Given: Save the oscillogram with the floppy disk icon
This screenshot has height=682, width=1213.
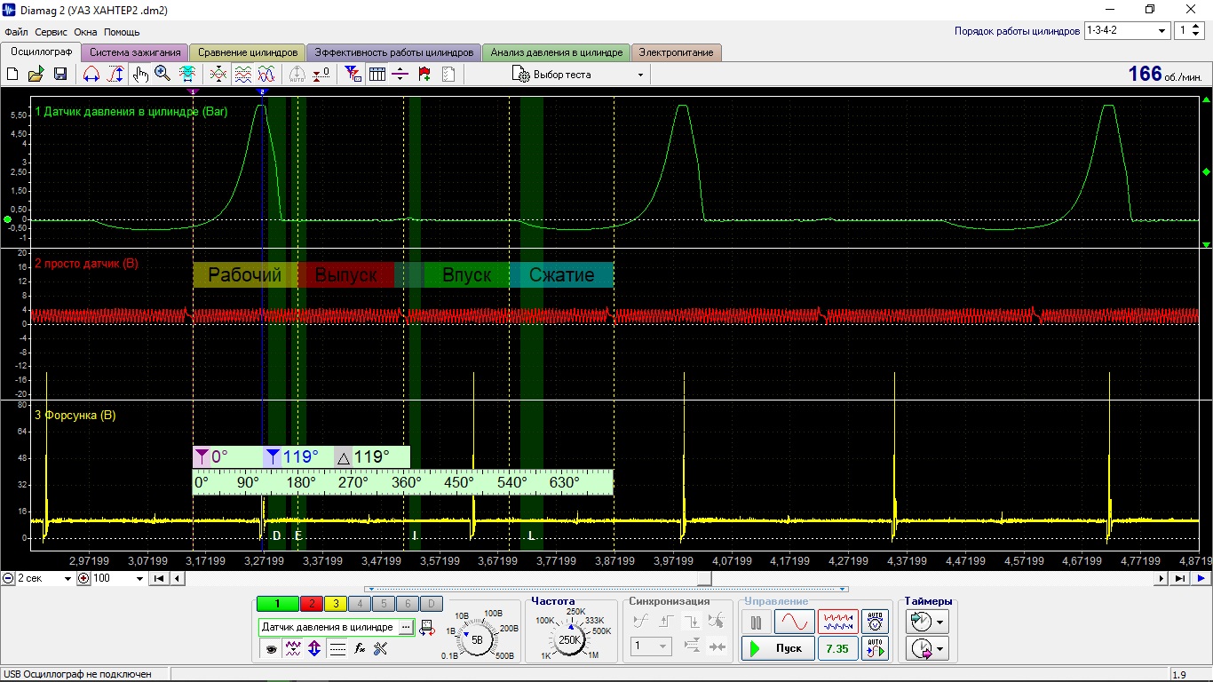Looking at the screenshot, I should pos(60,75).
